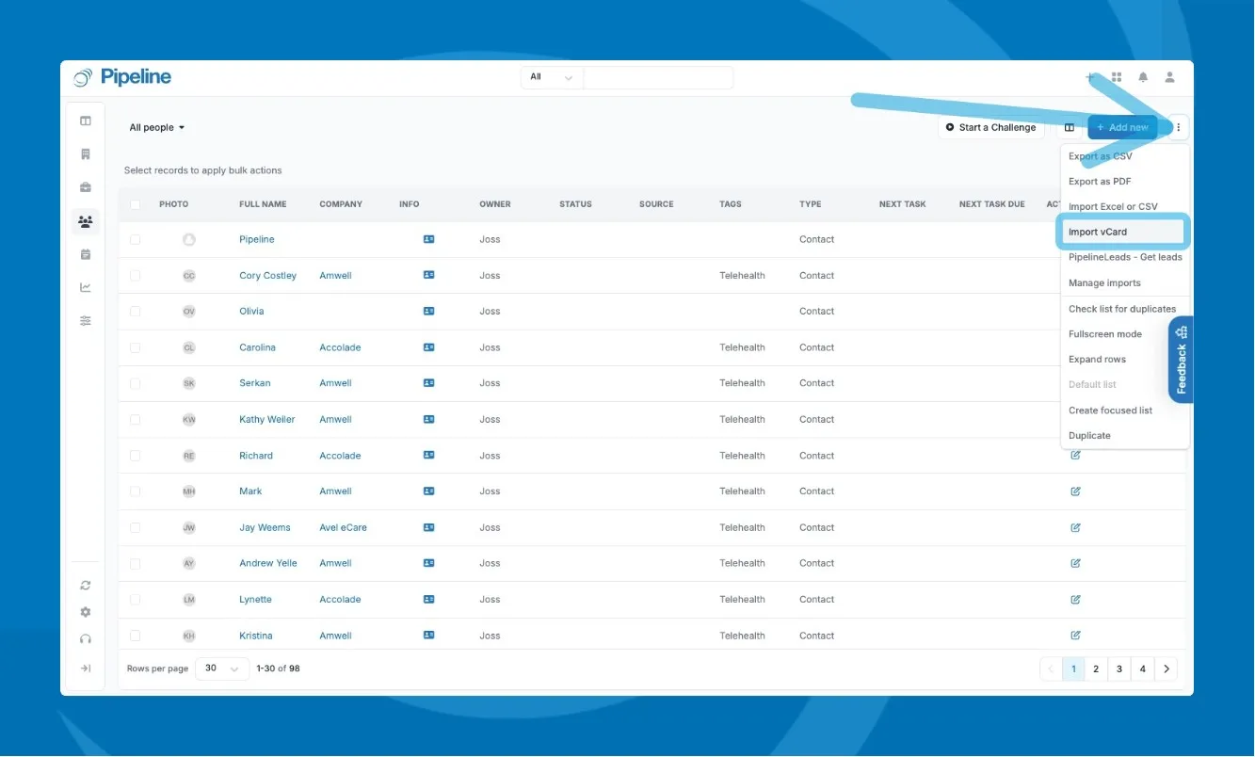Open support via the headset icon

pos(86,639)
